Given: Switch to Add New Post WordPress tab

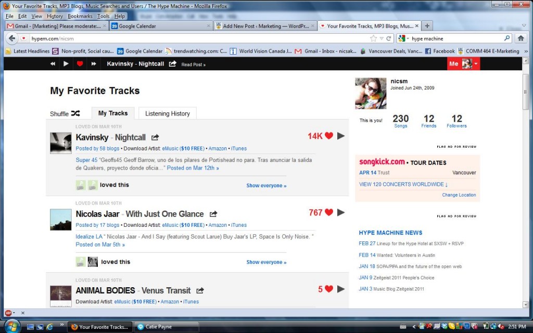Looking at the screenshot, I should tap(265, 26).
